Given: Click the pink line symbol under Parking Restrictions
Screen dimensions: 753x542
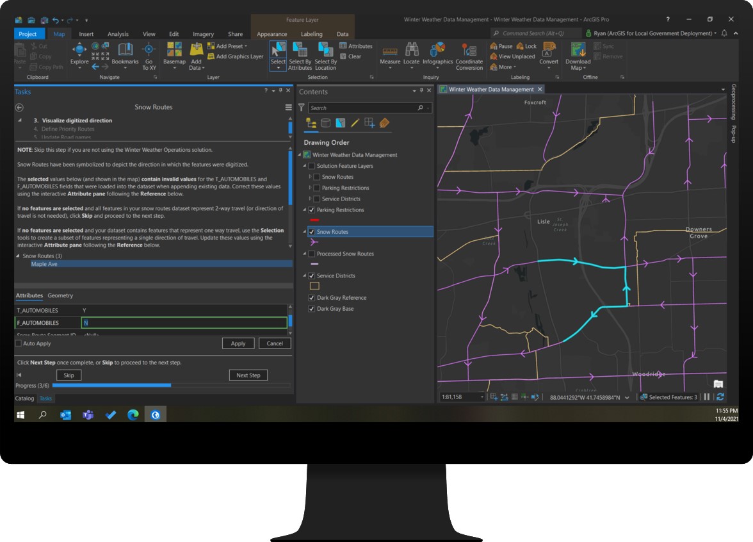Looking at the screenshot, I should click(314, 220).
